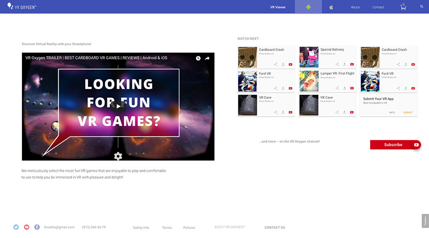This screenshot has height=238, width=429.
Task: Open Special Delivery on YouTube
Action: 352,64
